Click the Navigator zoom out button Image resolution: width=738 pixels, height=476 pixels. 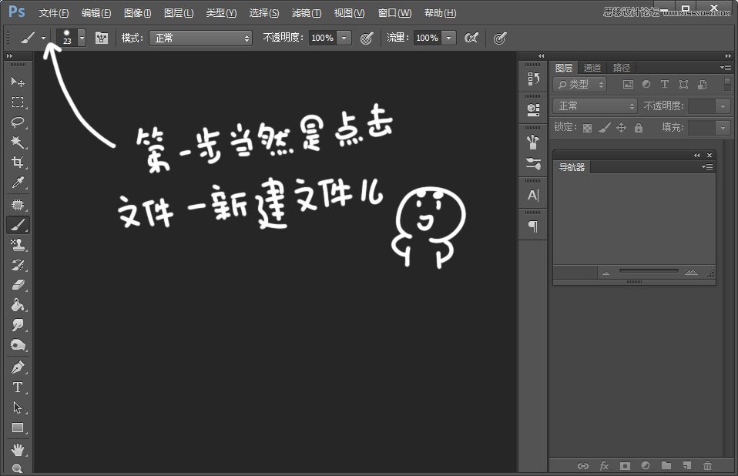click(605, 273)
